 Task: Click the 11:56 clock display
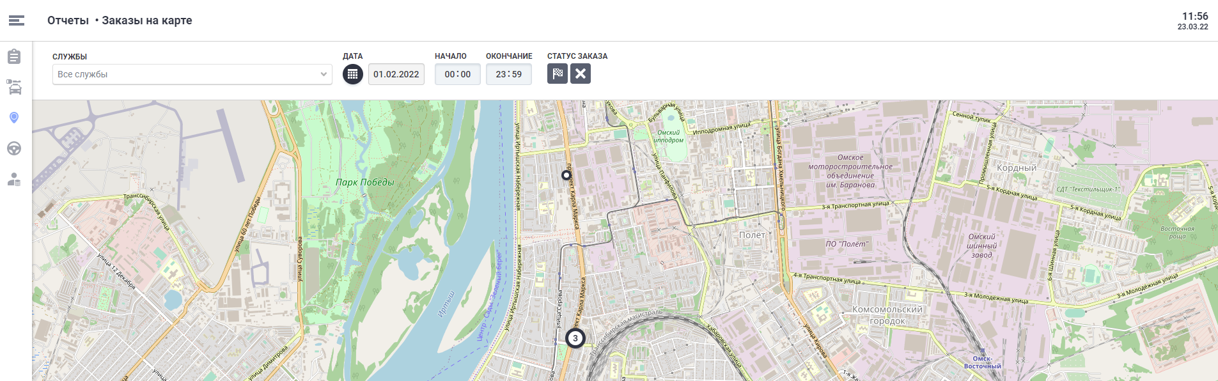(x=1194, y=17)
